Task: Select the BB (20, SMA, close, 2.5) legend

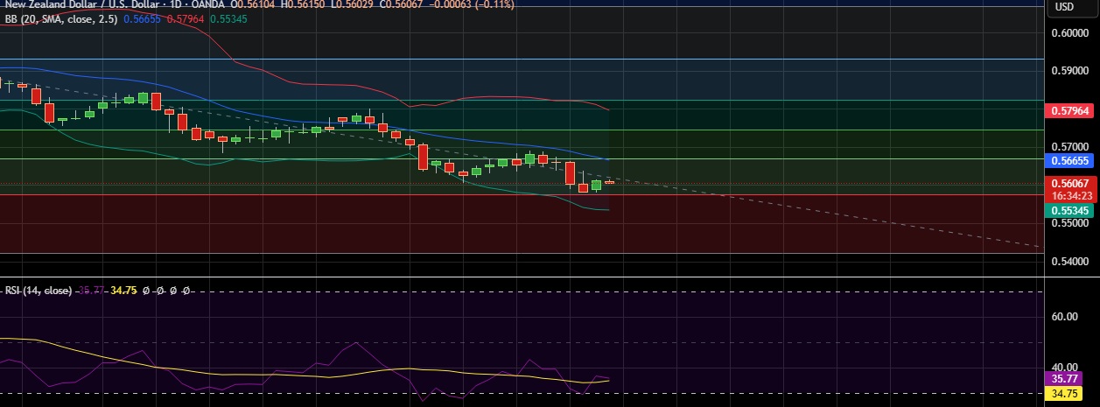Action: 61,18
